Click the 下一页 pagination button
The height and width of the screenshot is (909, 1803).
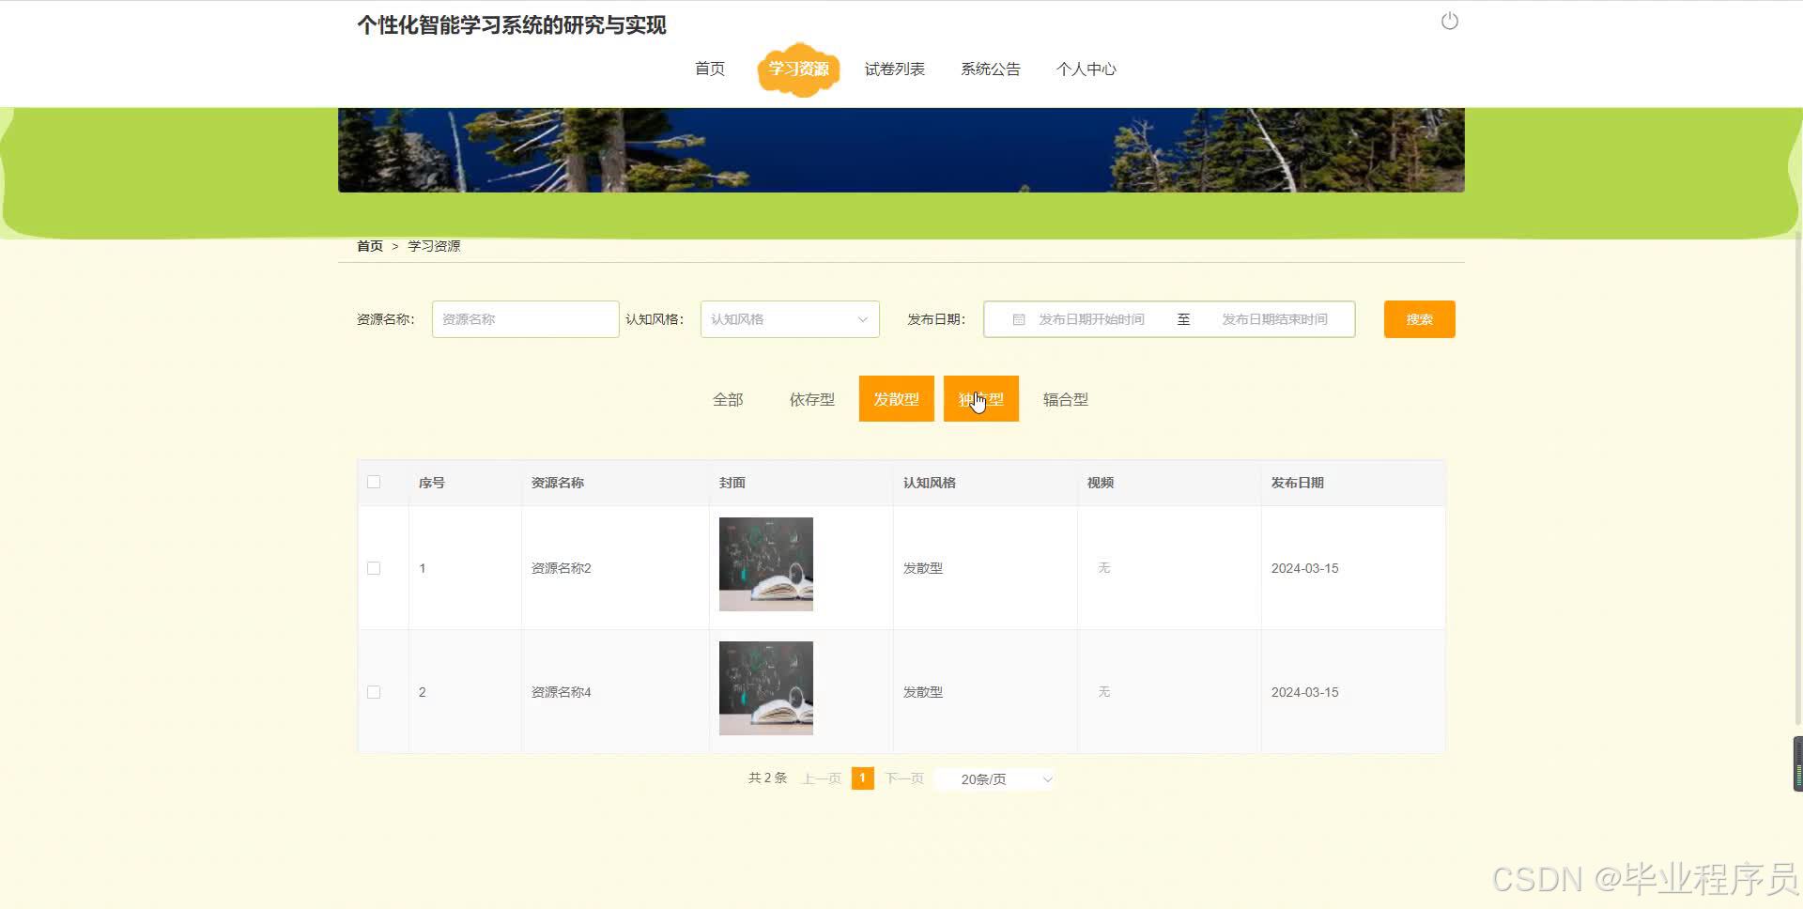point(904,778)
